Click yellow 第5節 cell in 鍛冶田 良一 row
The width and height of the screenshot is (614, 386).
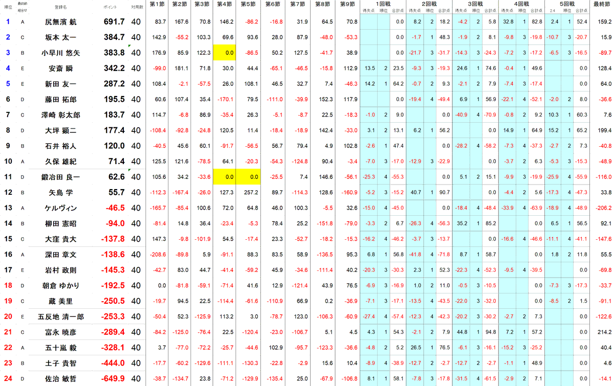point(249,177)
